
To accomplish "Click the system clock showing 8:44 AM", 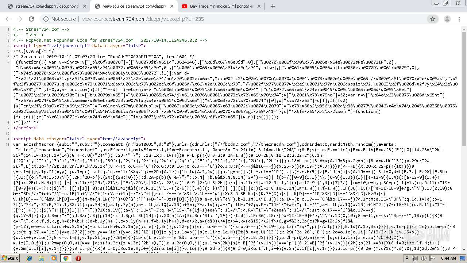I will [448, 258].
